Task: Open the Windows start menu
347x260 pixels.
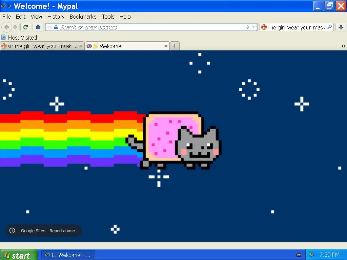Action: click(19, 255)
